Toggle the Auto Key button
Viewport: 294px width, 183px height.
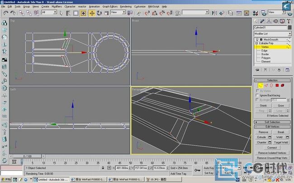pyautogui.click(x=209, y=168)
